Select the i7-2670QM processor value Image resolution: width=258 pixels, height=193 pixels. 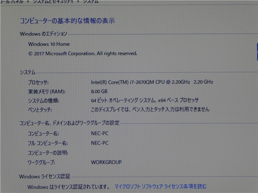(x=152, y=82)
